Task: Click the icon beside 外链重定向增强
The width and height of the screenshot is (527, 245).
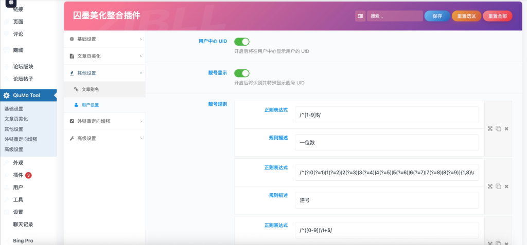Action: tap(72, 121)
